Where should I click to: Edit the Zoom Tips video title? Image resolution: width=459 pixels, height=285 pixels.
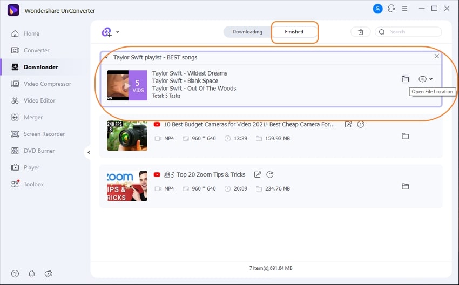[257, 175]
